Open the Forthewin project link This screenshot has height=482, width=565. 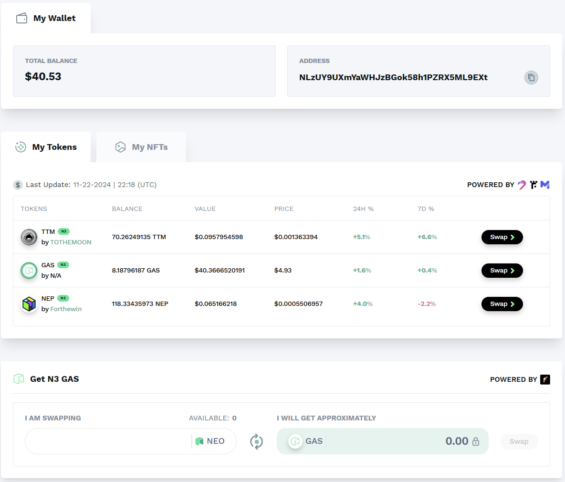pos(66,309)
